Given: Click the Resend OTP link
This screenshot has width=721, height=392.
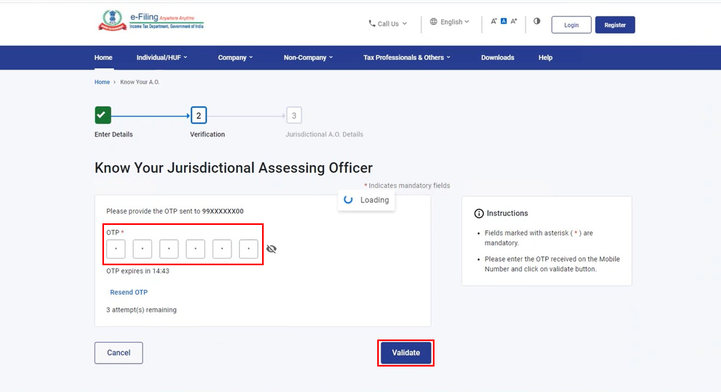Looking at the screenshot, I should tap(129, 292).
